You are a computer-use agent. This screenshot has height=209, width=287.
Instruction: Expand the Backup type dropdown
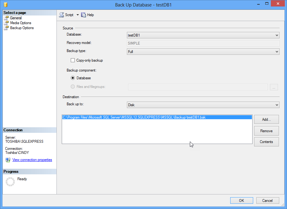[203, 51]
